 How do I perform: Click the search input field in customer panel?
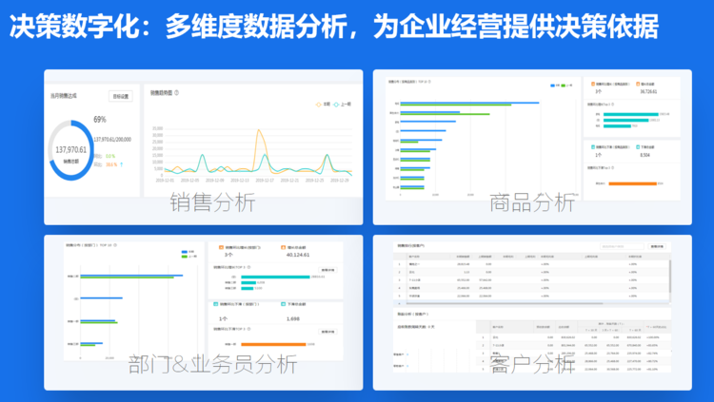(x=624, y=246)
